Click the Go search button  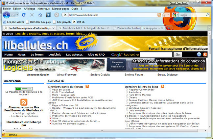178,55
